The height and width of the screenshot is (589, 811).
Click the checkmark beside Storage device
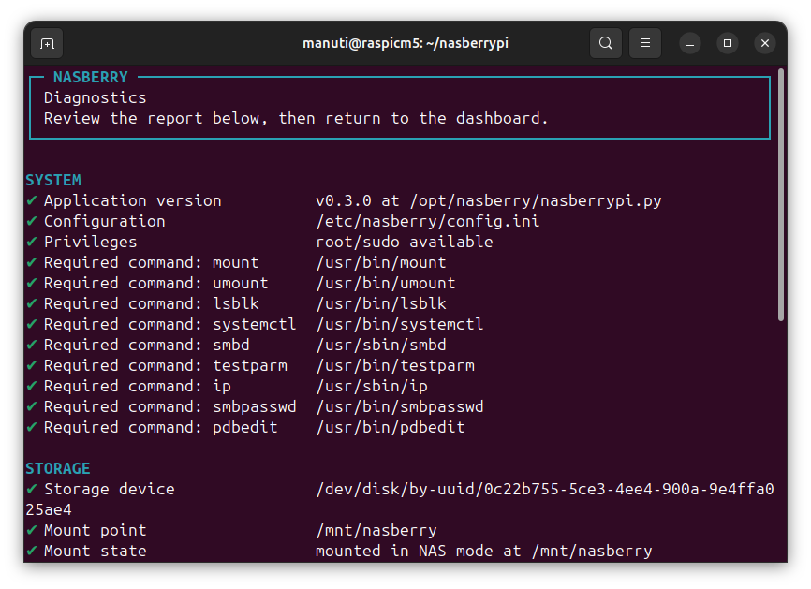point(32,489)
